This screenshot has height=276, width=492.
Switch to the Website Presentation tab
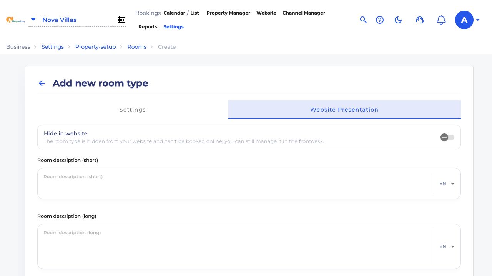[x=344, y=110]
